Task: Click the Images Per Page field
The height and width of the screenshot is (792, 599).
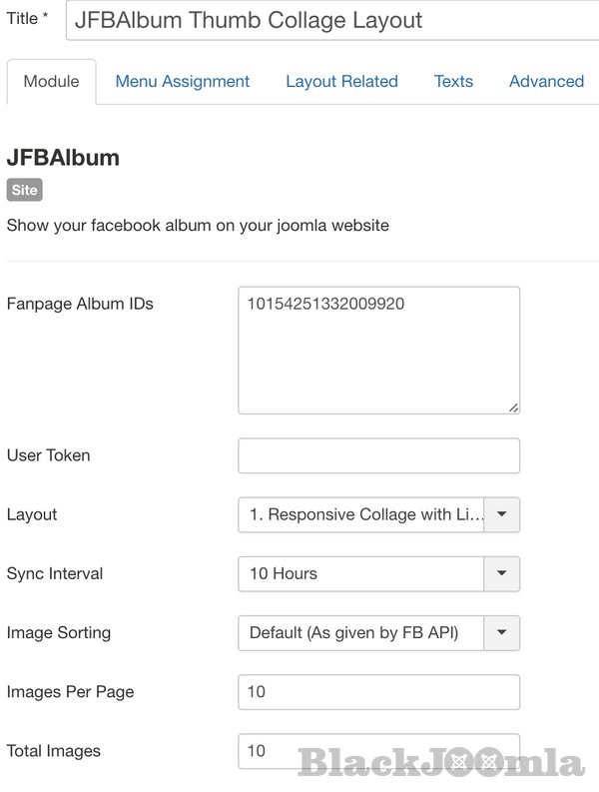Action: point(378,691)
